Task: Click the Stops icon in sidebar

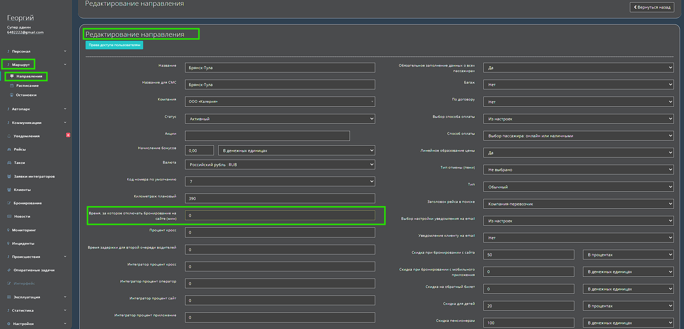Action: coord(12,95)
